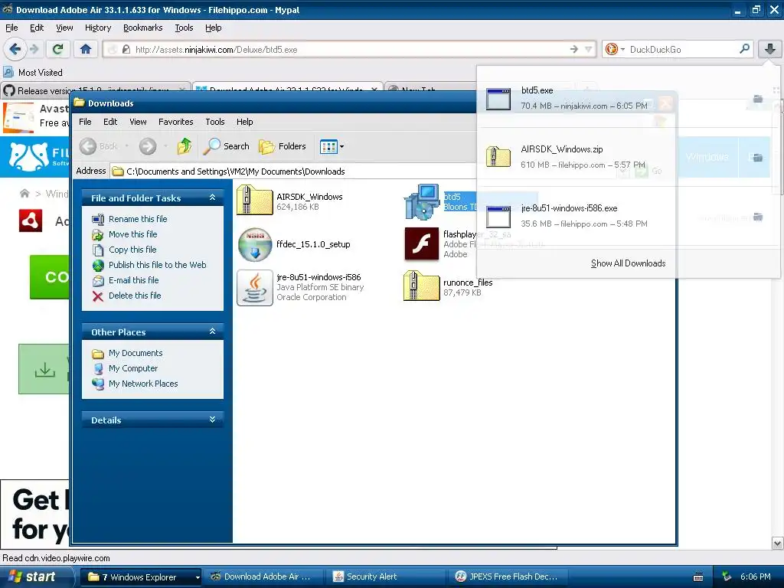
Task: Open View menu in Downloads window
Action: tap(138, 122)
